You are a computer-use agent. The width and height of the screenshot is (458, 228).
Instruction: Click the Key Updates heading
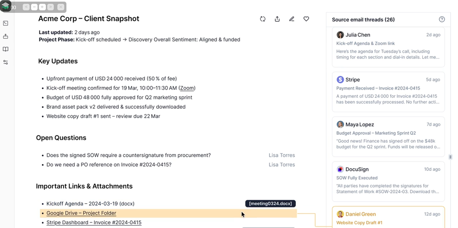(x=58, y=61)
